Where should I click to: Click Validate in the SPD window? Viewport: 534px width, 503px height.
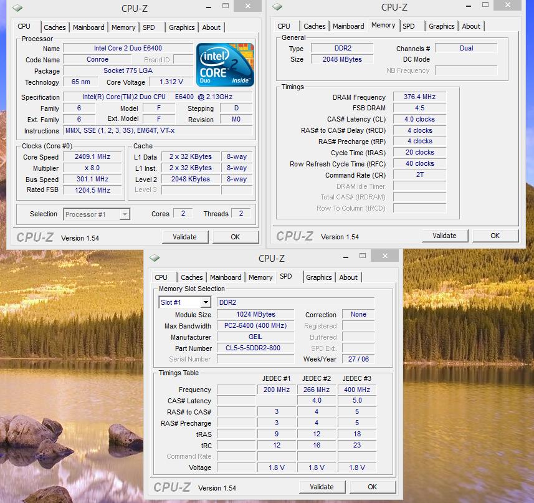322,487
